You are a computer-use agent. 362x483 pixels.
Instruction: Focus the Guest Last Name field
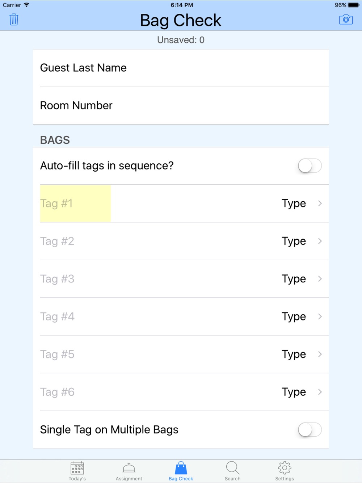(x=181, y=68)
